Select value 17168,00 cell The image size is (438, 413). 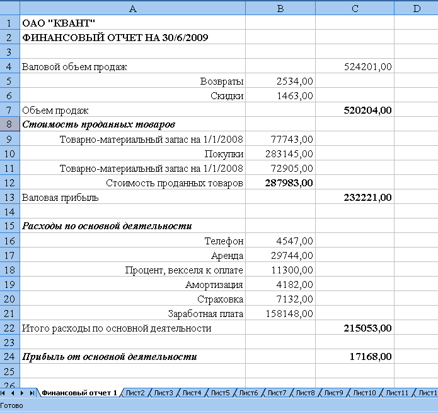[355, 356]
